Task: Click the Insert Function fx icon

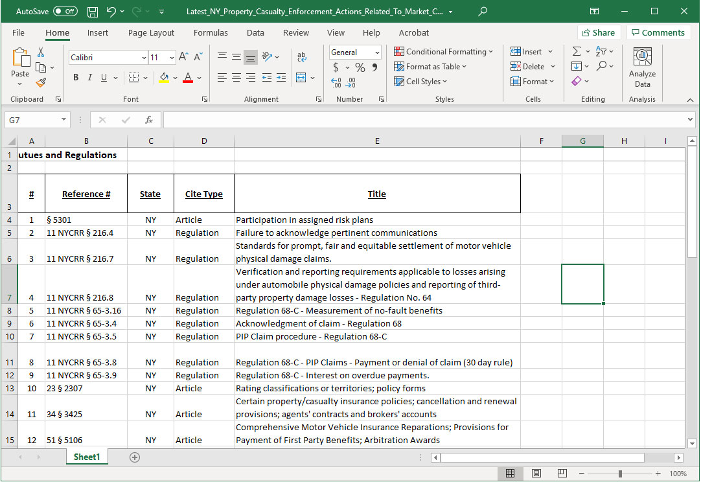Action: click(x=148, y=120)
